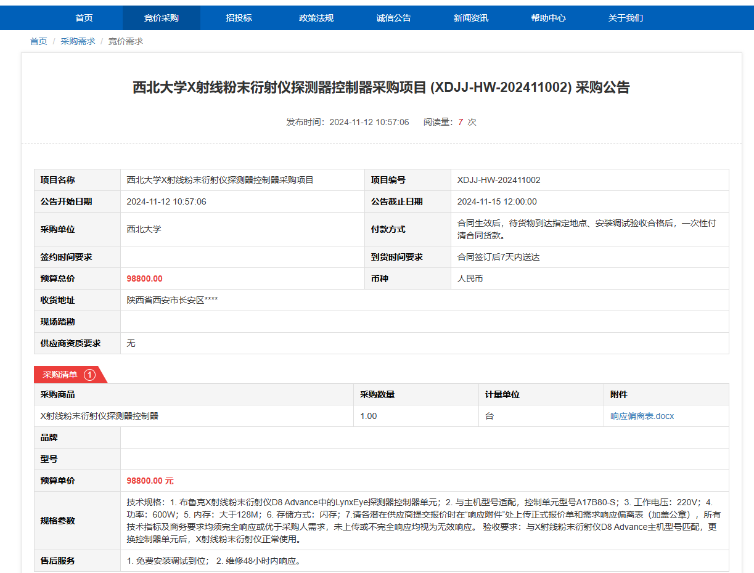The image size is (754, 573).
Task: Click the red 98800.00 total budget value
Action: pyautogui.click(x=144, y=278)
